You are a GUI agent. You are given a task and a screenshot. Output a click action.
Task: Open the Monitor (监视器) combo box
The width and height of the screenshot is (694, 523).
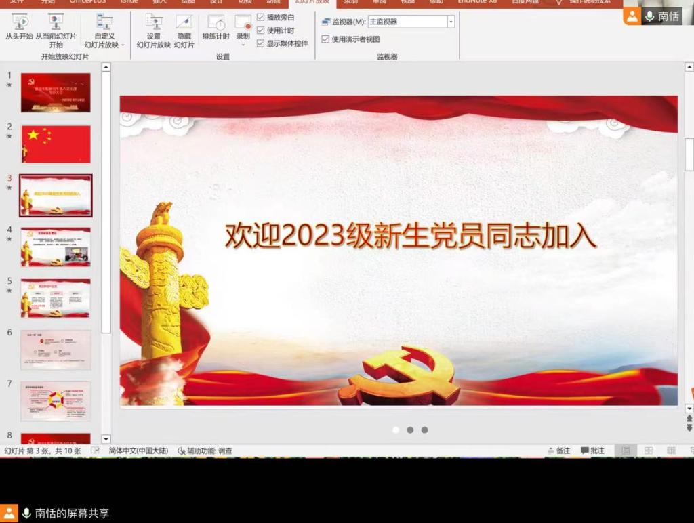tap(411, 21)
